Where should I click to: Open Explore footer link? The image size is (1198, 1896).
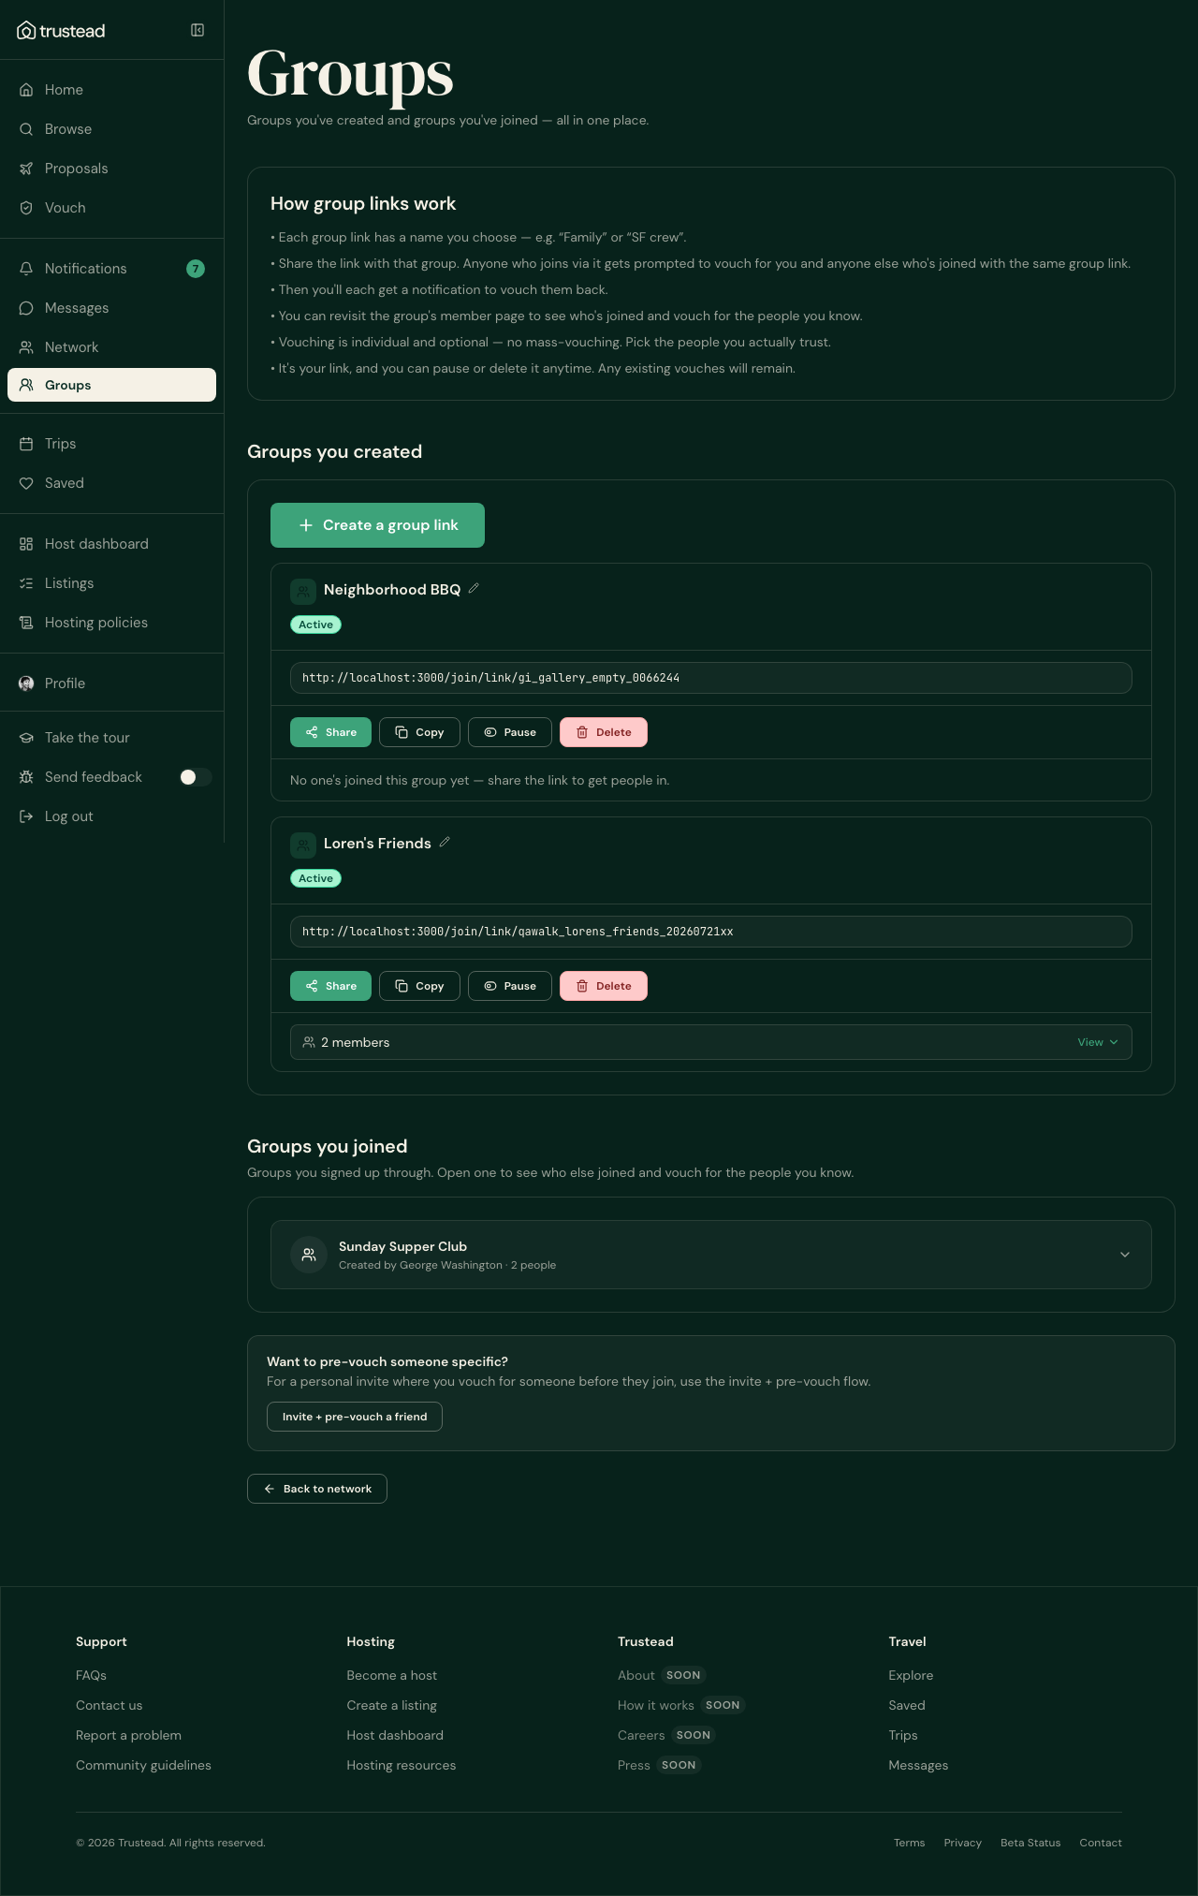point(911,1675)
